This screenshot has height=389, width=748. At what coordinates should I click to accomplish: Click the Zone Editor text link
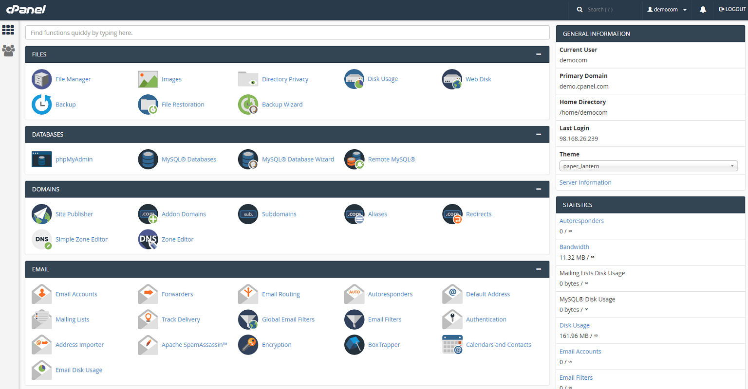178,239
